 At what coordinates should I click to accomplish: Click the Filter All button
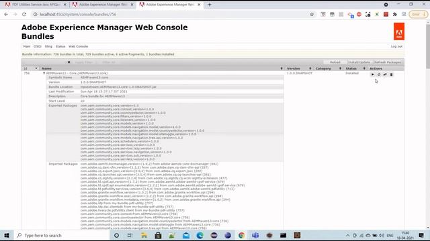(x=109, y=62)
